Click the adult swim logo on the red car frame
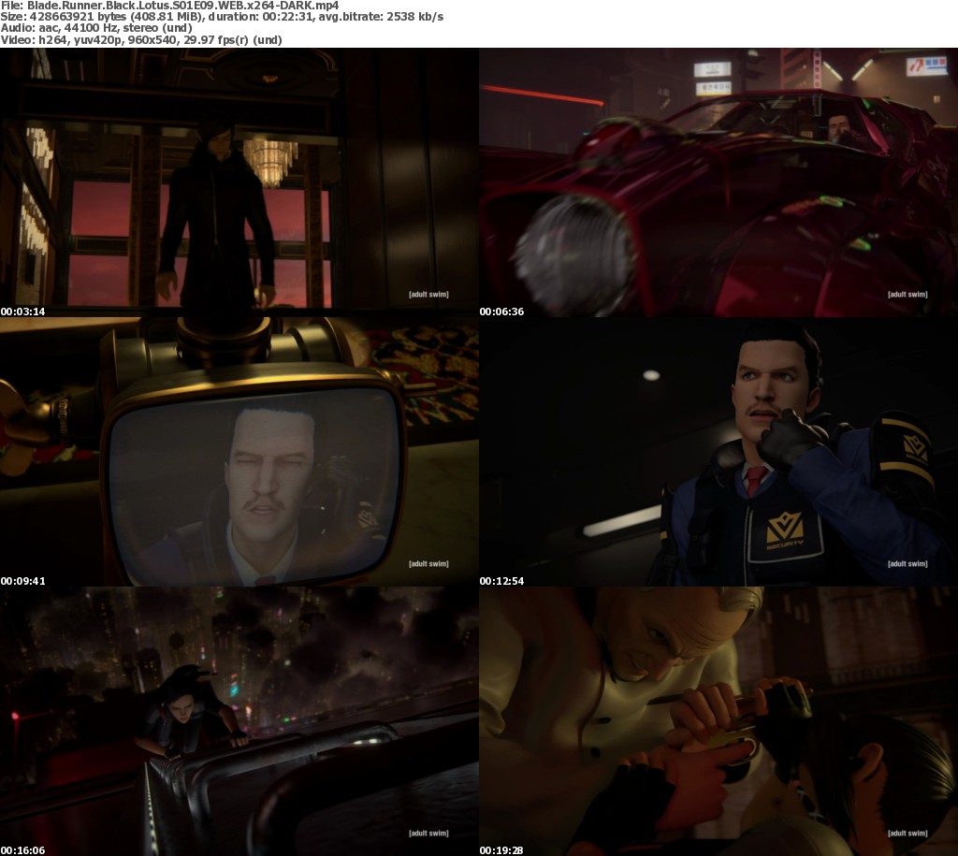Image resolution: width=958 pixels, height=856 pixels. (907, 295)
